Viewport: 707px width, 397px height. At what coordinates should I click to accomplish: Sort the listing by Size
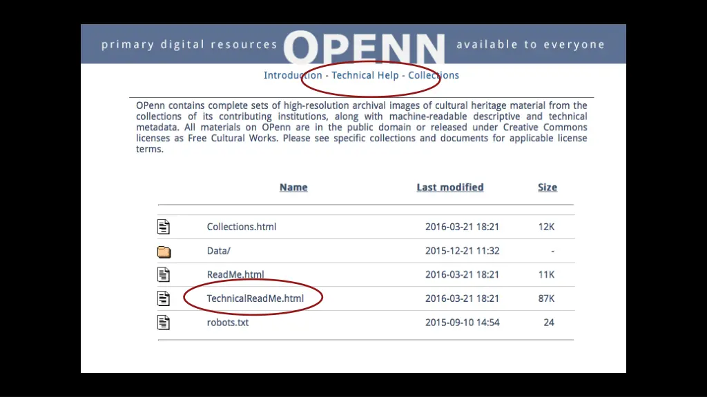point(548,187)
